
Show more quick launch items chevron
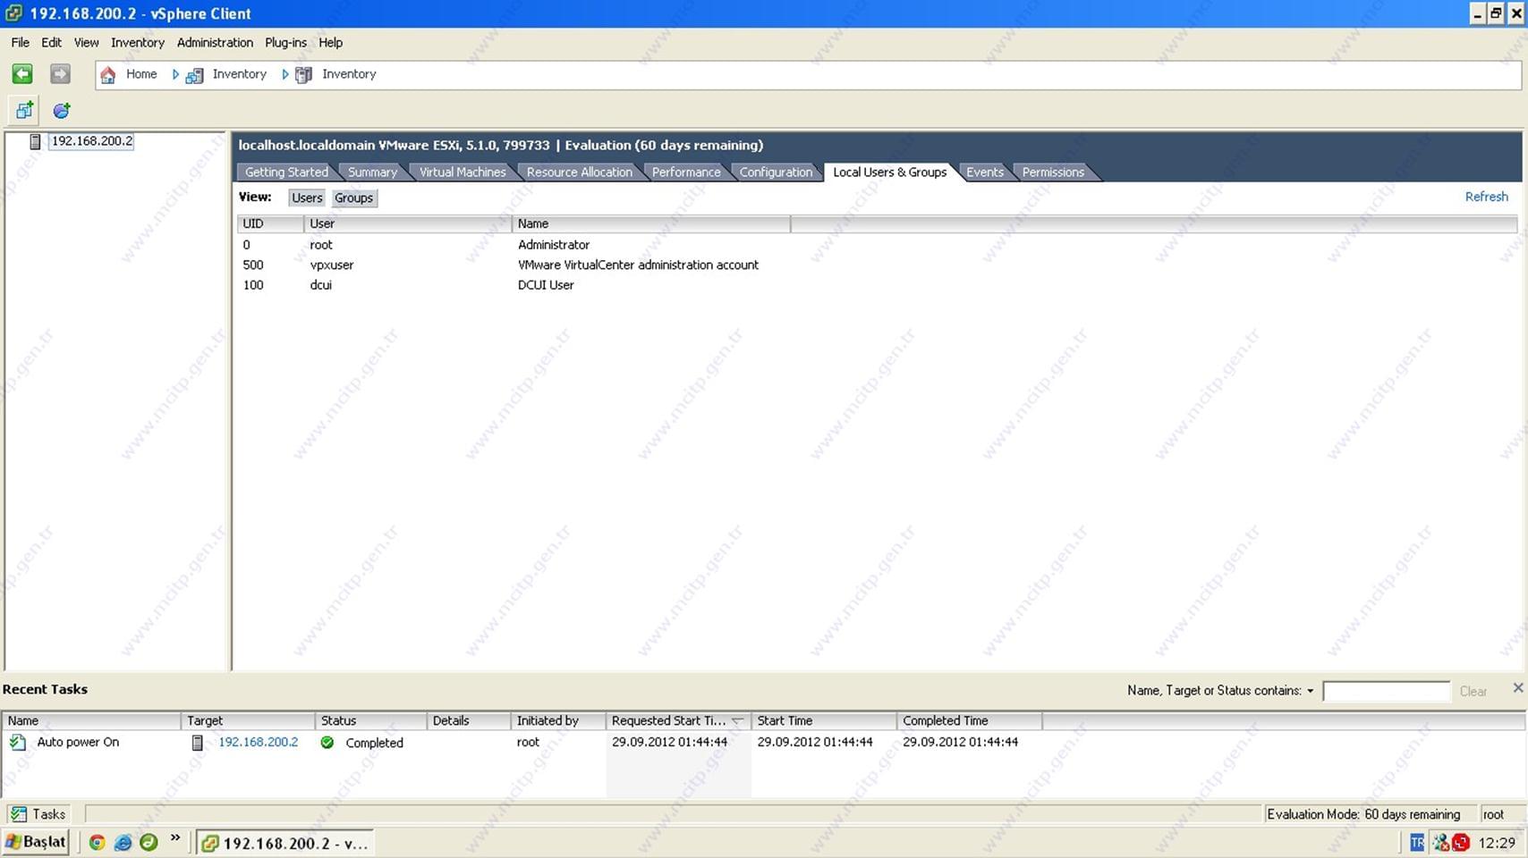(175, 838)
